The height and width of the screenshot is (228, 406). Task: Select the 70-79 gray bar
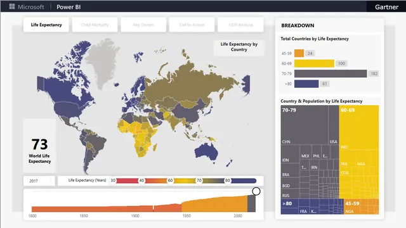point(331,73)
